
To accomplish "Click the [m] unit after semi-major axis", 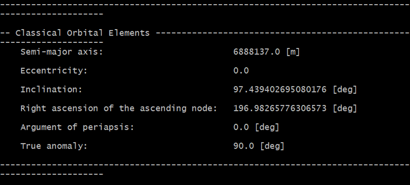I will tap(292, 52).
